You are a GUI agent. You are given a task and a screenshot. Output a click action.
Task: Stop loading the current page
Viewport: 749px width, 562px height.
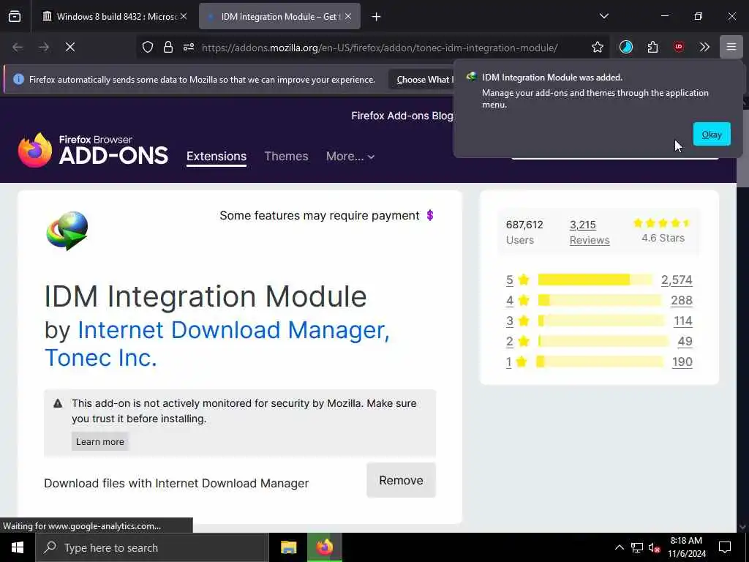click(70, 47)
